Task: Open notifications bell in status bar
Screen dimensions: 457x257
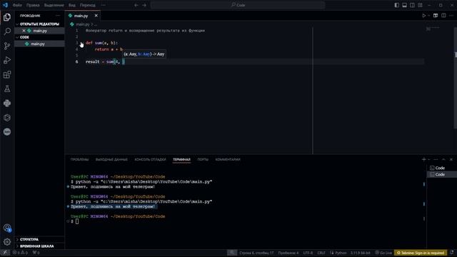Action: click(452, 253)
